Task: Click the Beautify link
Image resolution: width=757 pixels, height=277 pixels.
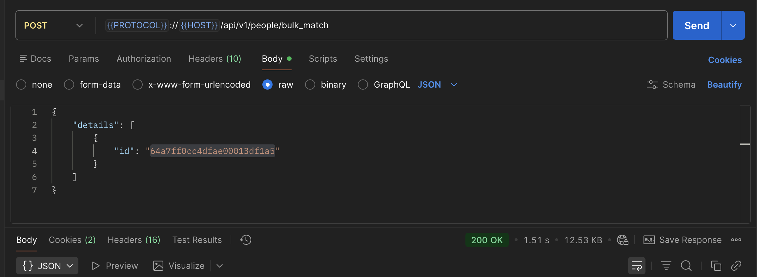Action: point(724,85)
